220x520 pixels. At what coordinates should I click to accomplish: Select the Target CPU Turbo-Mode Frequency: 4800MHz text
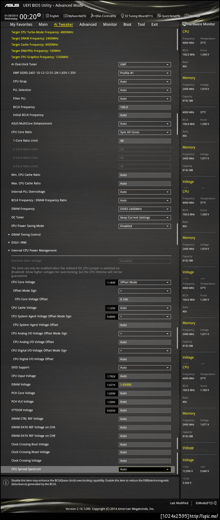(43, 32)
